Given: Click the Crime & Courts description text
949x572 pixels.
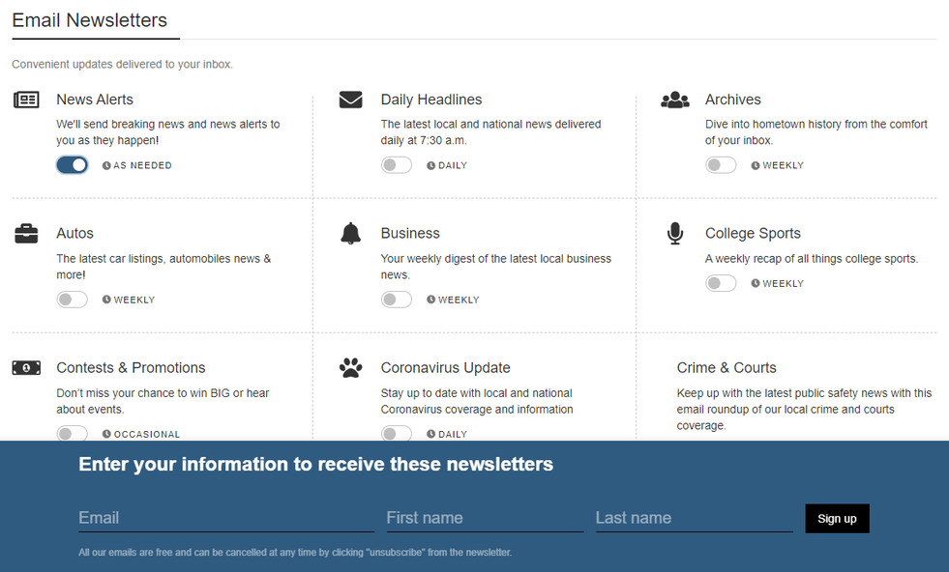Looking at the screenshot, I should tap(804, 410).
